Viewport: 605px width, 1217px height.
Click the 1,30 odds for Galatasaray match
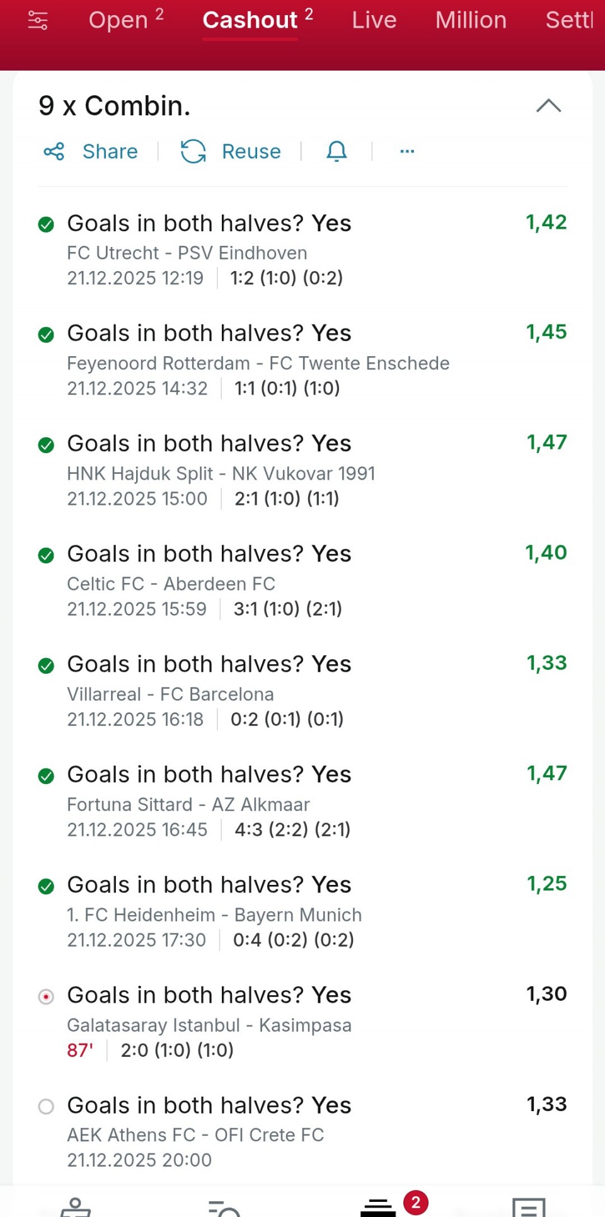(x=546, y=994)
